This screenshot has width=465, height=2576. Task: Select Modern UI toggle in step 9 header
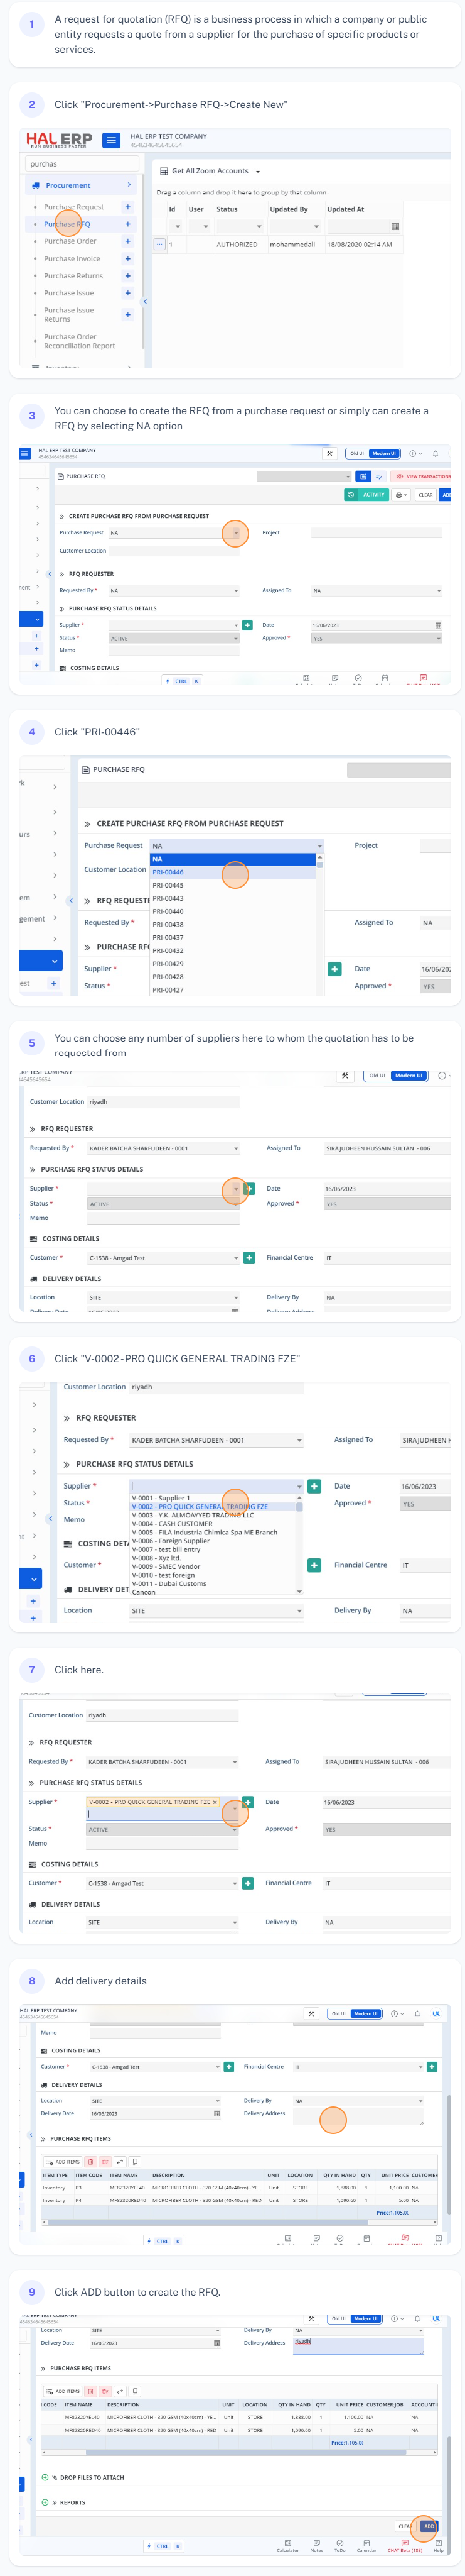click(x=365, y=2319)
